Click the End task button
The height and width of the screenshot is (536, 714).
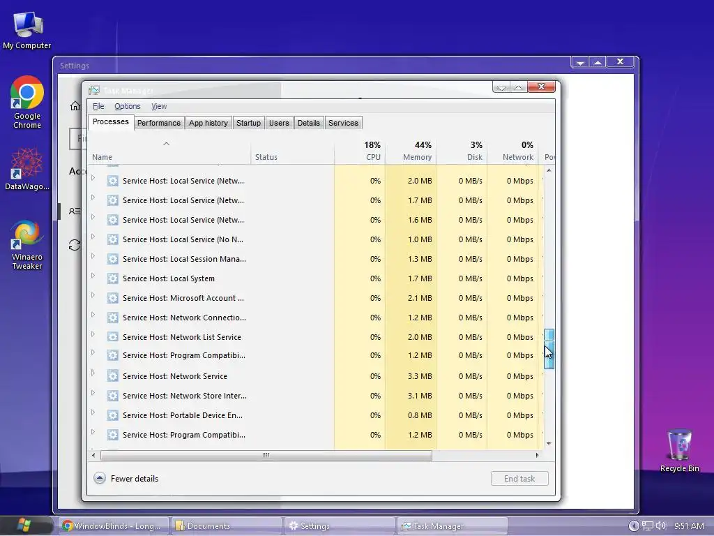click(519, 479)
